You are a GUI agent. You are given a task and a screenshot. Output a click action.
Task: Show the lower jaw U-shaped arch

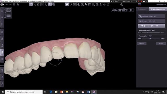pos(71,4)
